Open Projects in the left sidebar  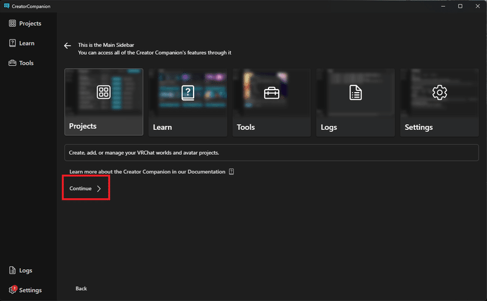(x=25, y=23)
